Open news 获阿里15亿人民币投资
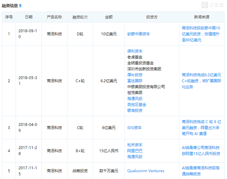Viewport: 227px width, 179px height. [201, 151]
